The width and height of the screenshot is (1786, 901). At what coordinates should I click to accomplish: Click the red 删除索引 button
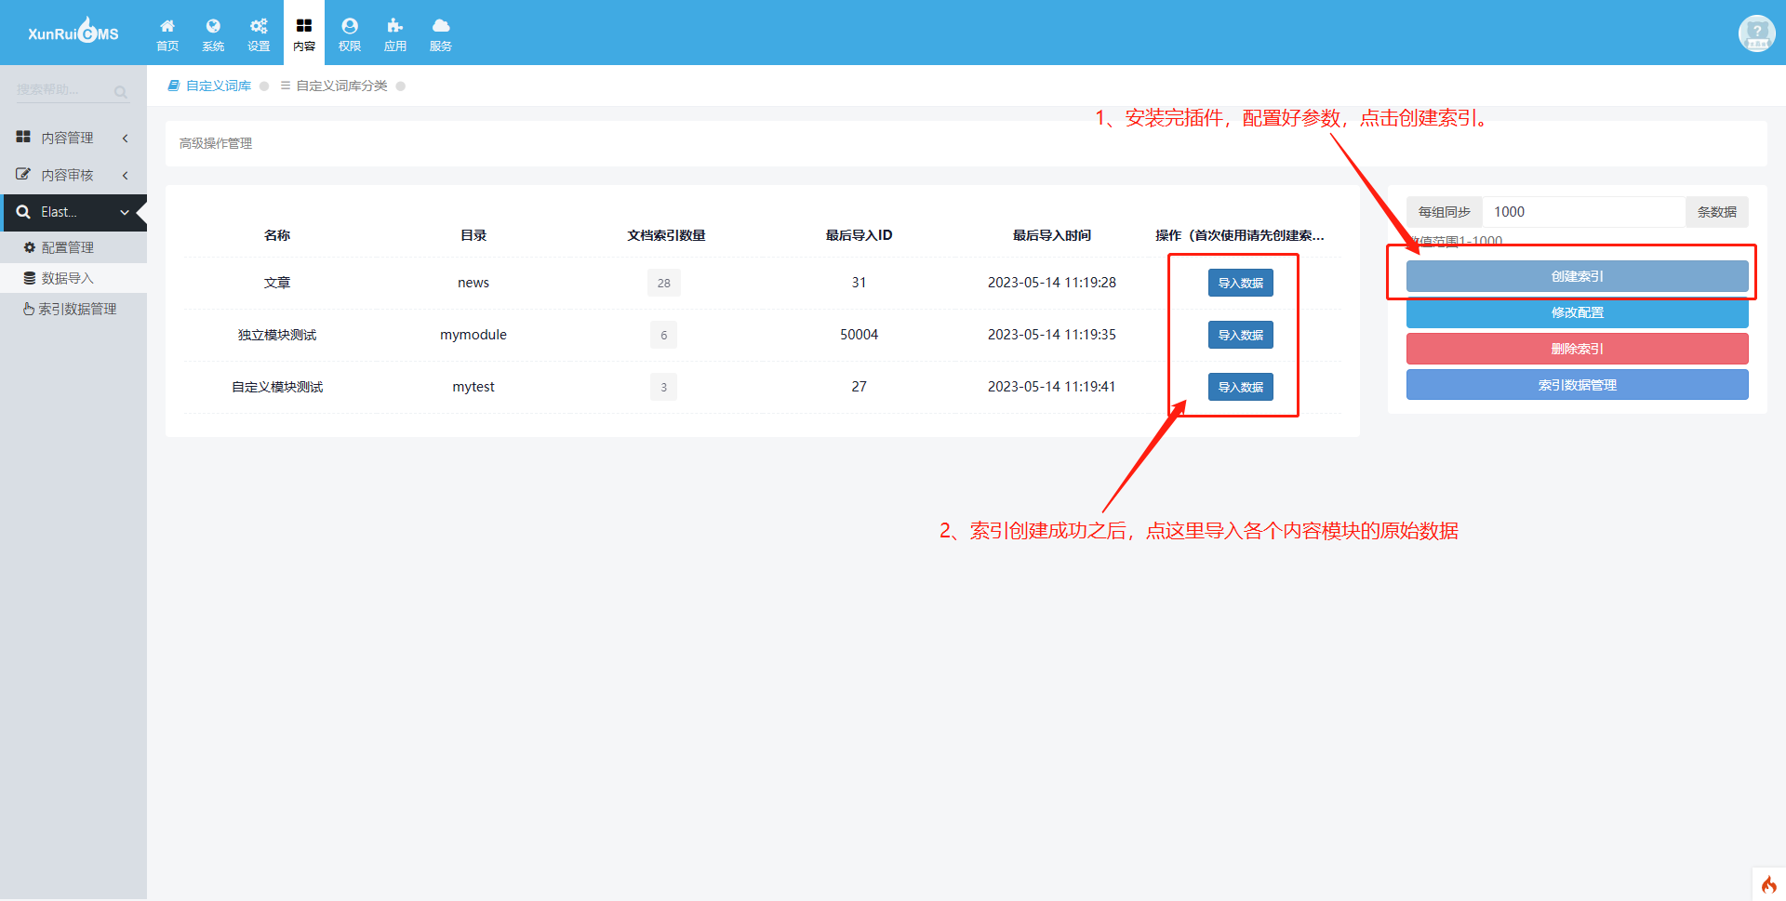(1577, 349)
